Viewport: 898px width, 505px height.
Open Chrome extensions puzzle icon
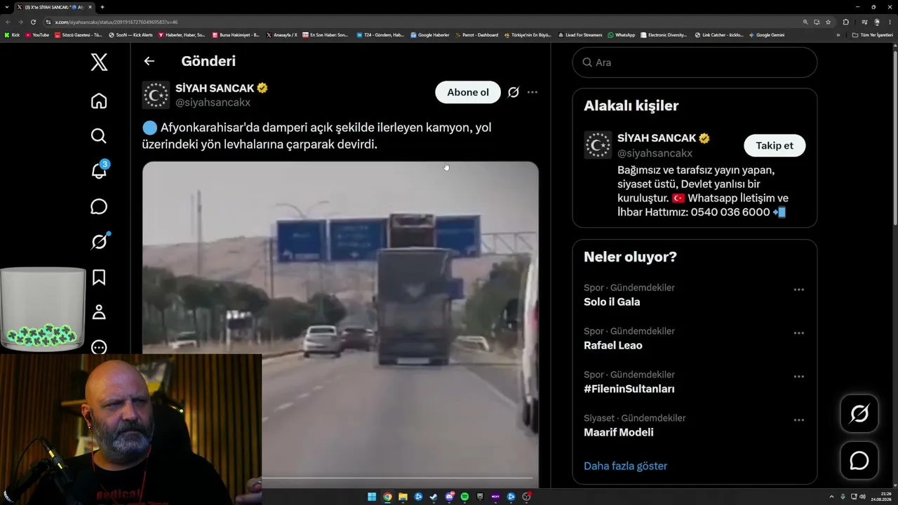coord(845,22)
